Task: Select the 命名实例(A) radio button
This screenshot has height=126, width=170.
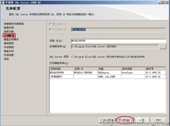Action: pyautogui.click(x=50, y=29)
